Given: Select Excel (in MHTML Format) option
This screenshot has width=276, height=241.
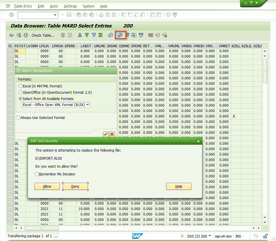Looking at the screenshot, I should coord(20,86).
